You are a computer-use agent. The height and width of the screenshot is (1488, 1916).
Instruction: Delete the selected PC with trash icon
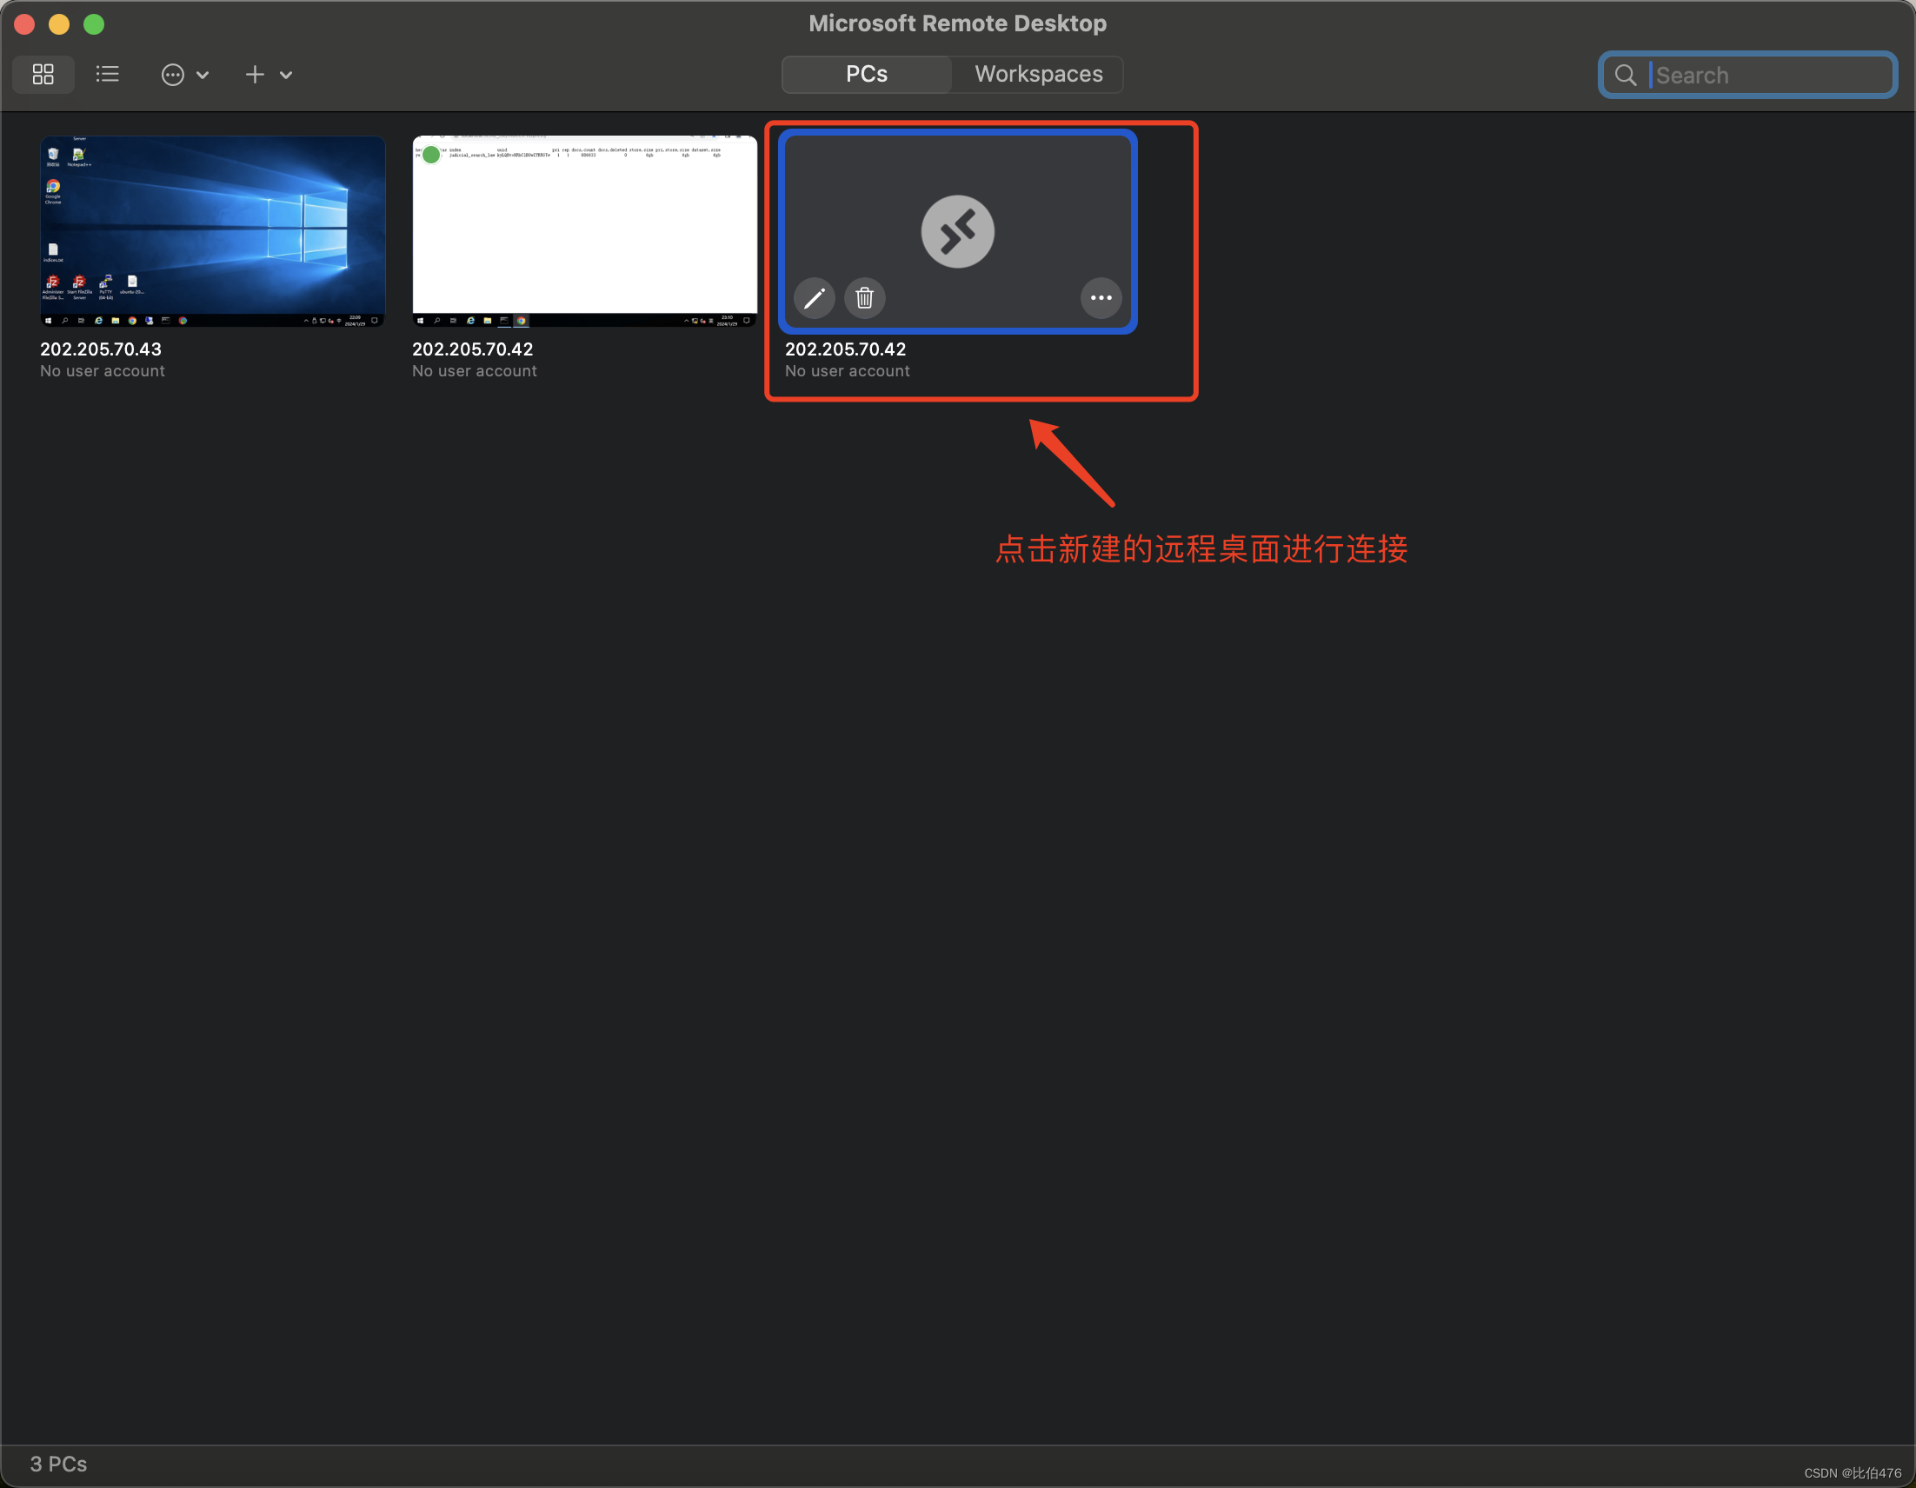[x=864, y=298]
